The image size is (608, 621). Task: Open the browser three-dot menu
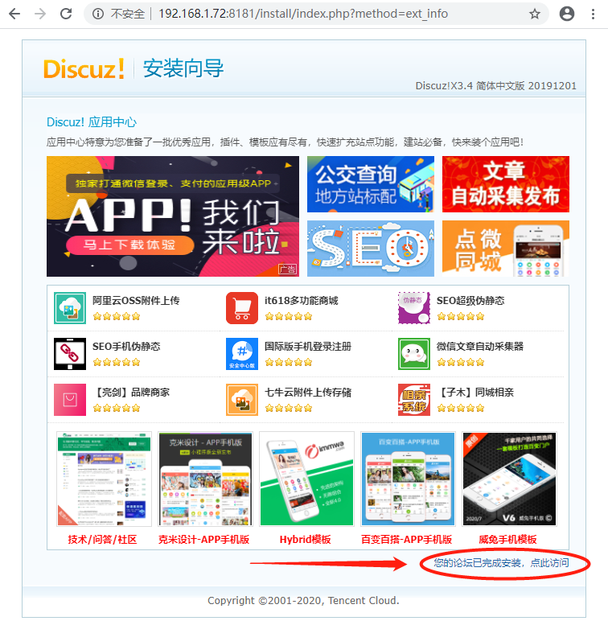click(593, 14)
